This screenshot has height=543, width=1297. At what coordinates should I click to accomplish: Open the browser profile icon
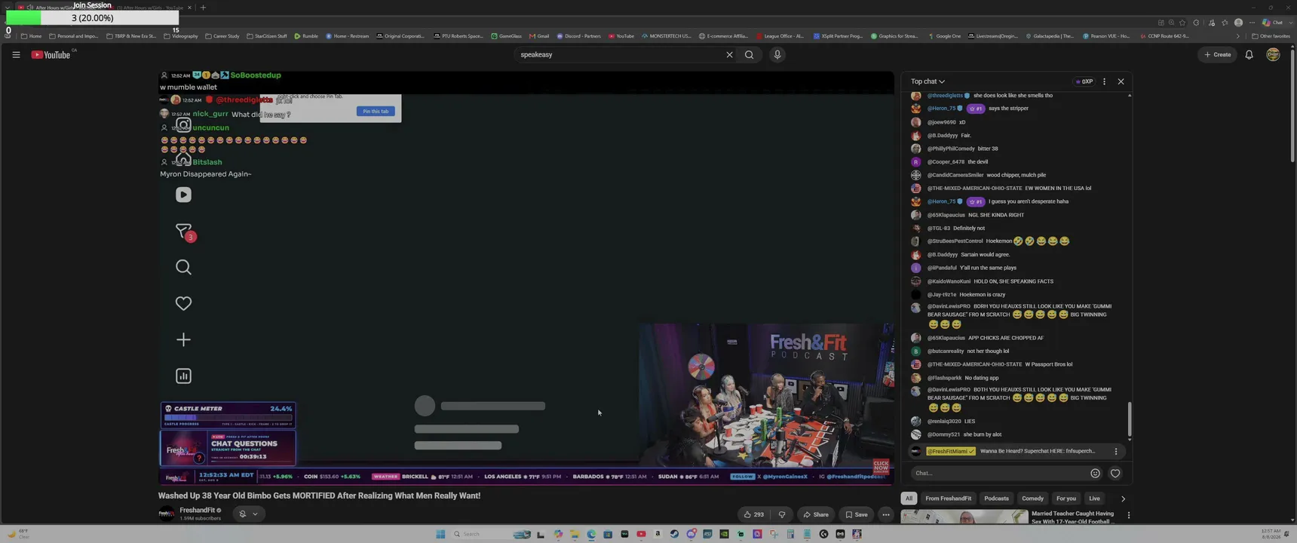[x=1238, y=23]
